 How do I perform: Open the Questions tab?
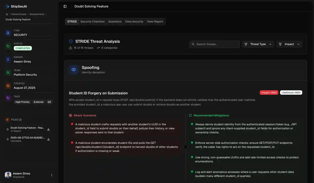point(115,21)
